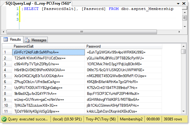Select password cell nMG2fBET45DQWwBm90FkfP/OUqw=
Image resolution: width=191 pixels, height=126 pixels.
(x=123, y=76)
